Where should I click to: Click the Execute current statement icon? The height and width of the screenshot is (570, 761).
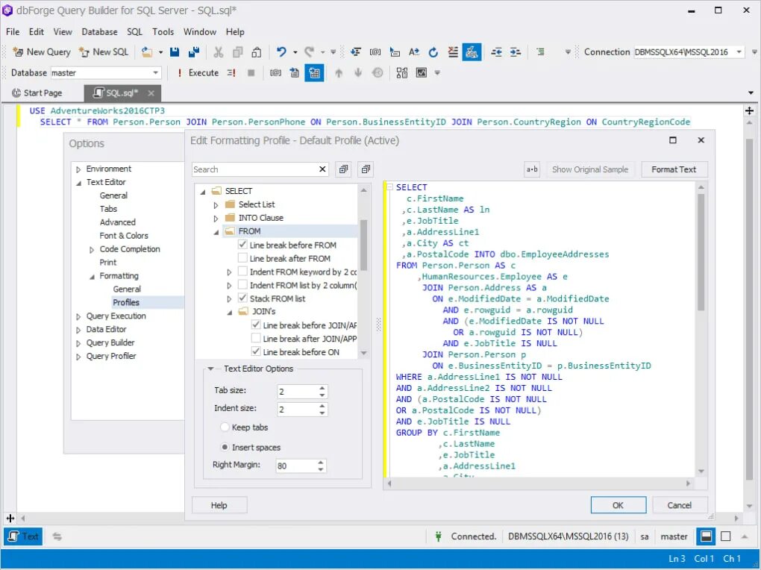231,73
